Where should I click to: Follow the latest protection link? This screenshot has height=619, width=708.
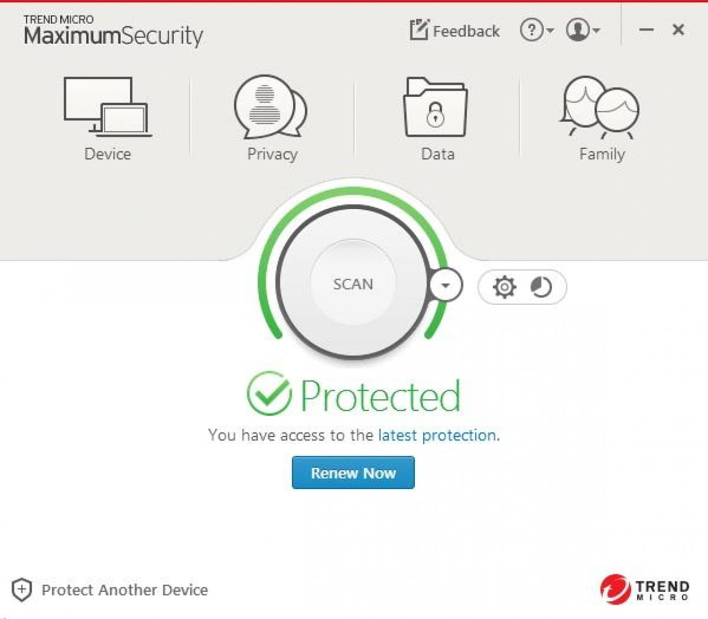(x=437, y=435)
